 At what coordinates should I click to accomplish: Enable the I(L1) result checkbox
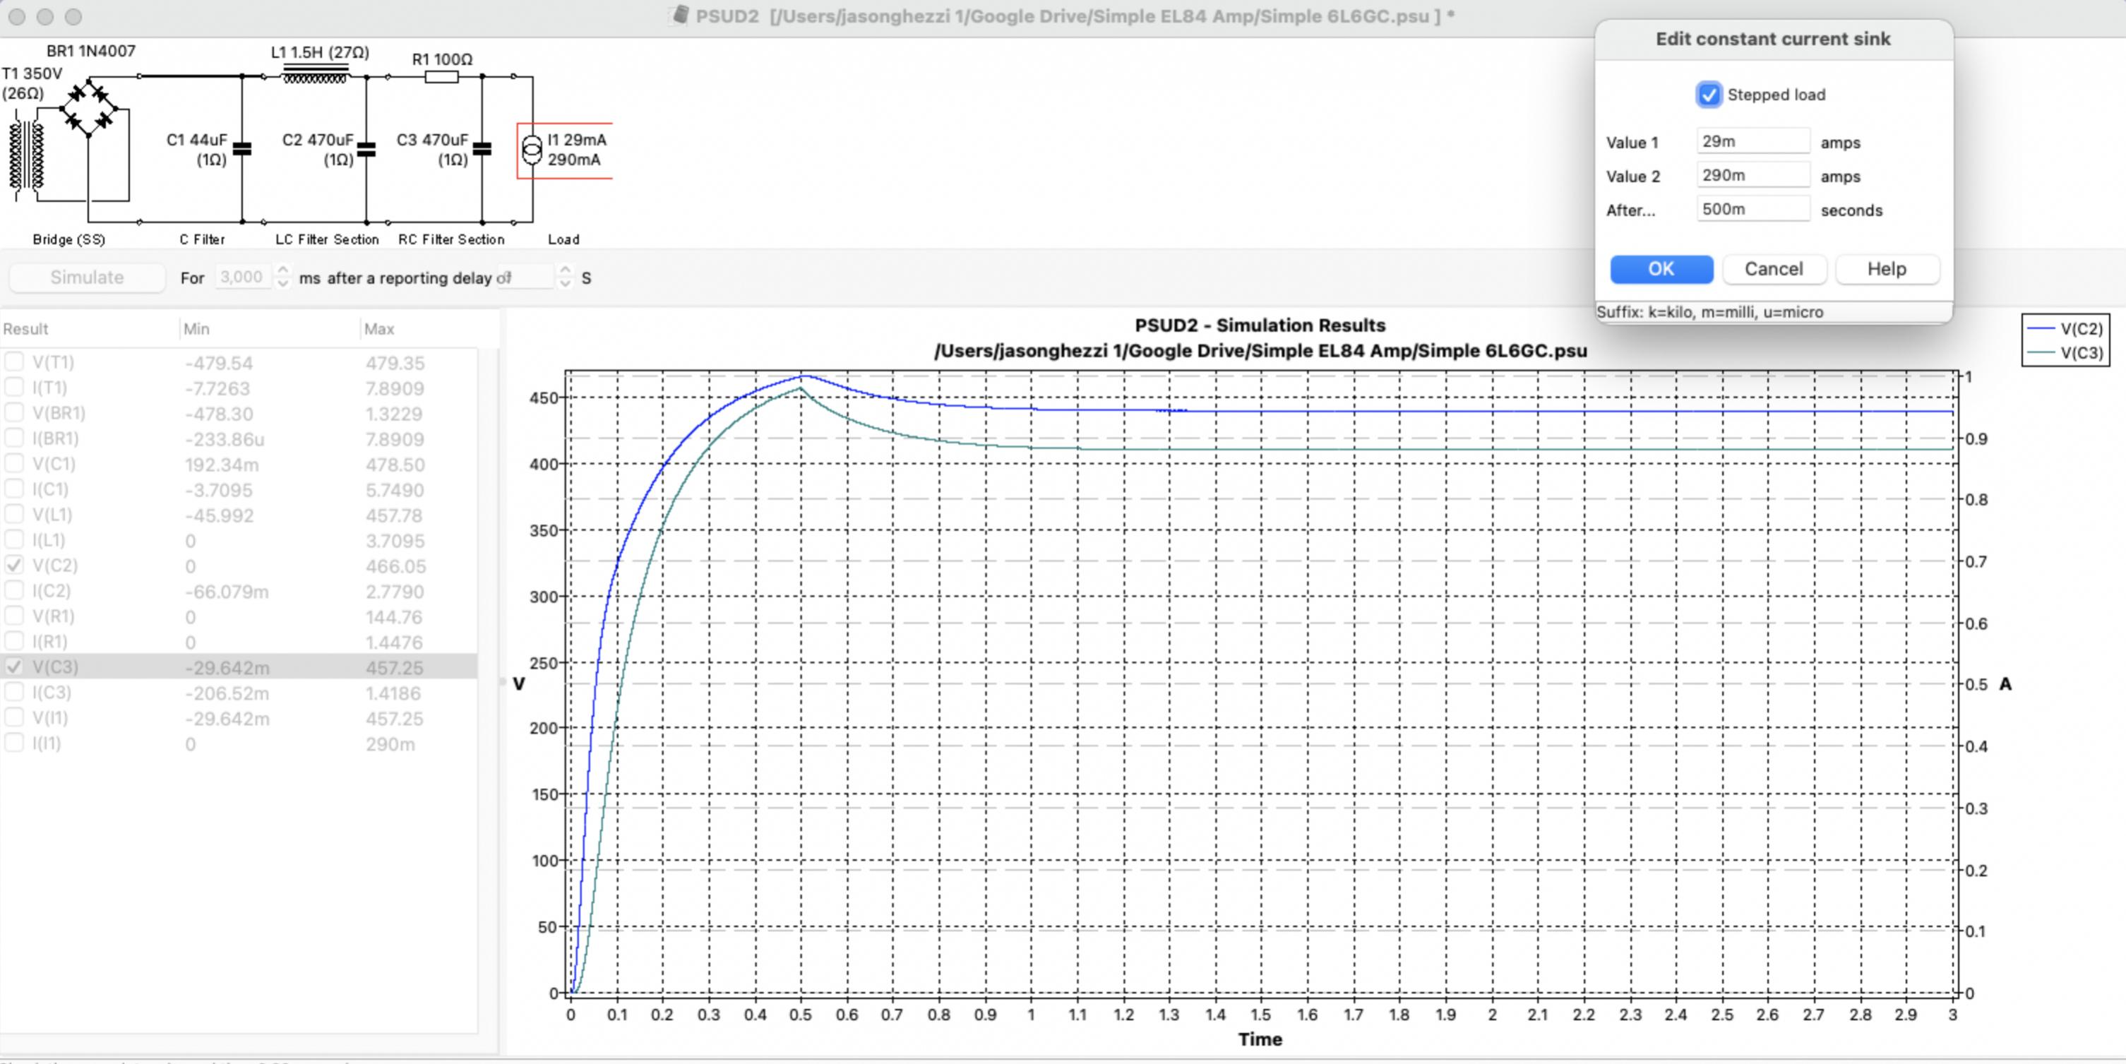point(14,540)
